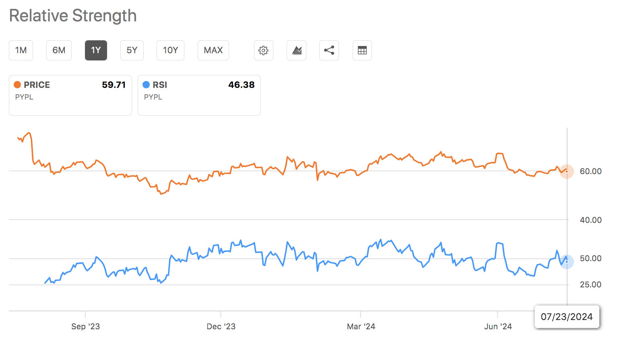Click the mountain chart type icon
Viewport: 628px width, 345px height.
297,50
